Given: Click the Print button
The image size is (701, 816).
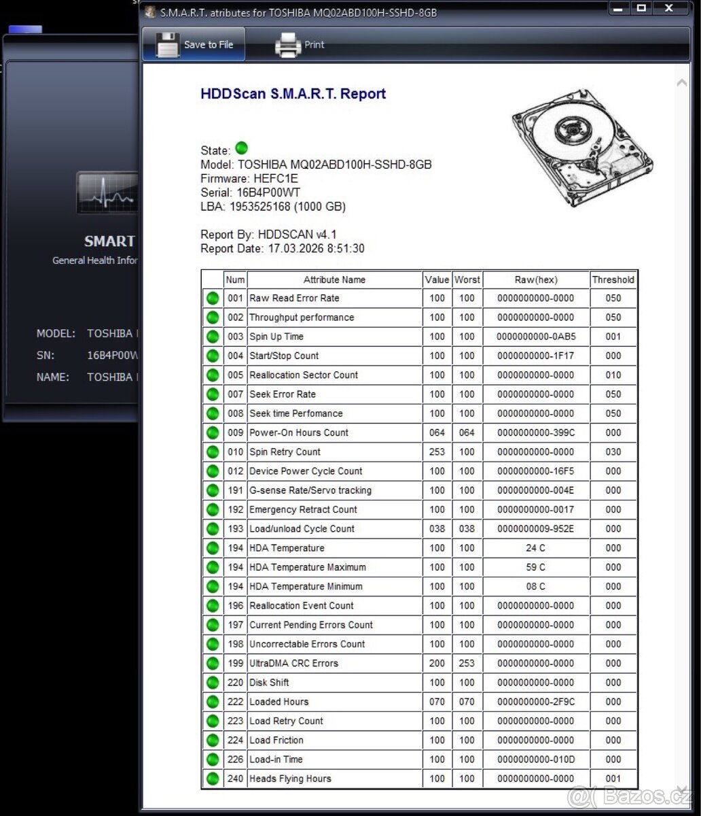Looking at the screenshot, I should [300, 45].
